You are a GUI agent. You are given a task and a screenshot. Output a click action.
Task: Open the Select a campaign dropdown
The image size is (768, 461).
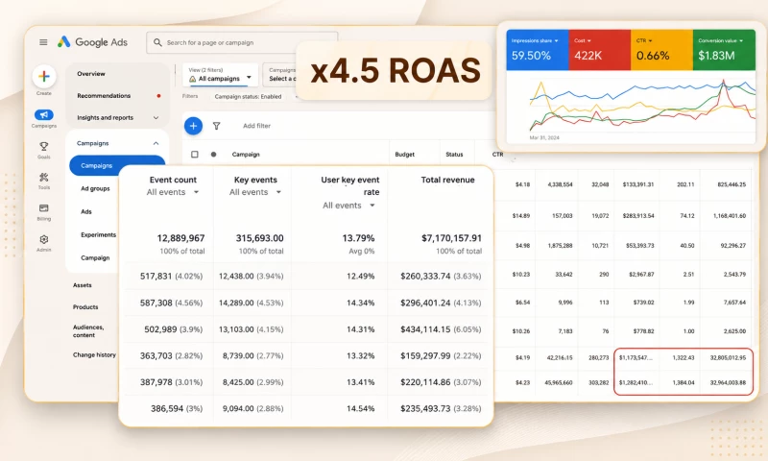tap(280, 75)
